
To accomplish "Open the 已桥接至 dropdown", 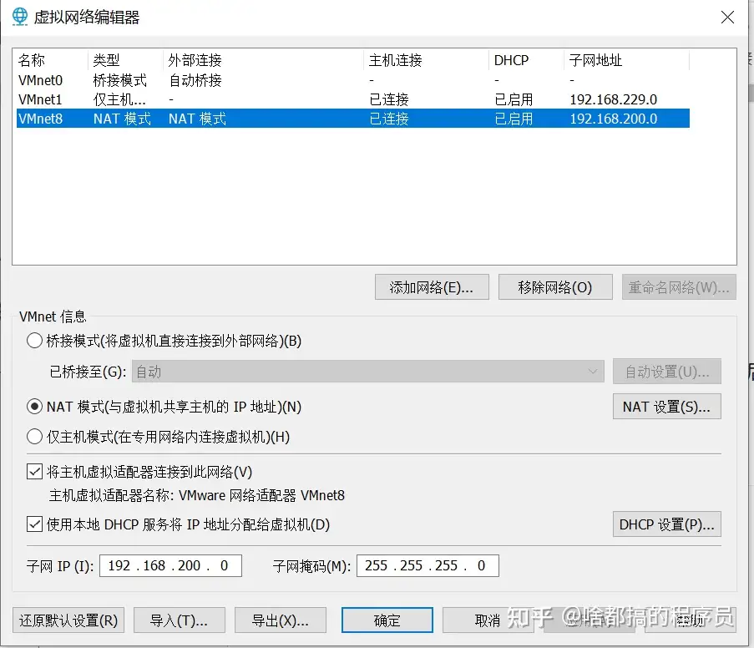I will (368, 372).
